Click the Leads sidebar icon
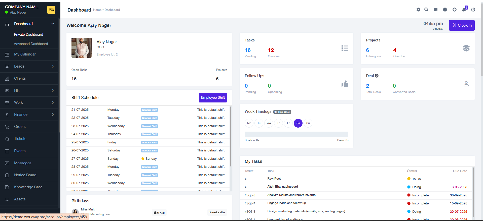 coord(7,67)
